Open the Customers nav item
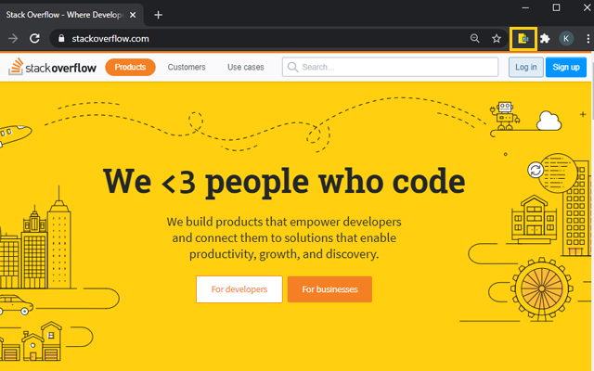The width and height of the screenshot is (594, 371). click(x=187, y=67)
